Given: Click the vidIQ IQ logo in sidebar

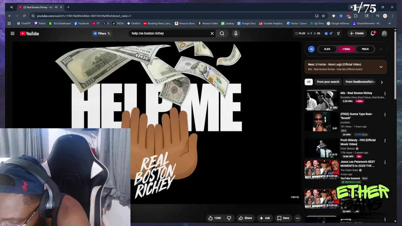Looking at the screenshot, I should 311,49.
